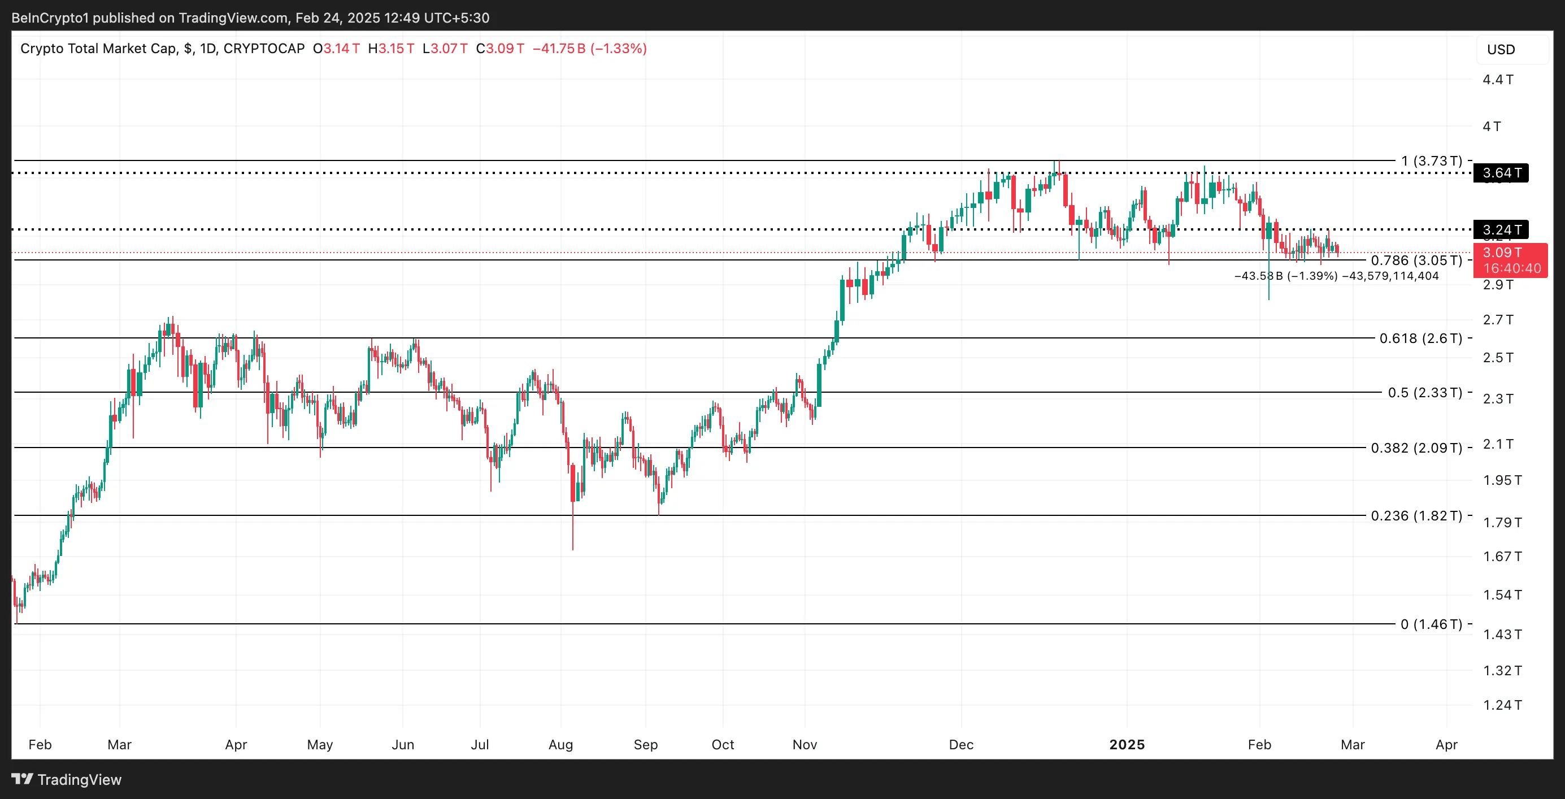
Task: Click the Crypto Total Market Cap title
Action: tap(98, 49)
